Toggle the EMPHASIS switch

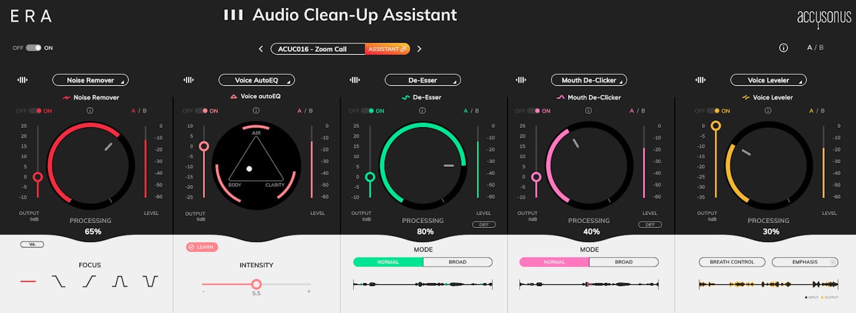click(805, 262)
